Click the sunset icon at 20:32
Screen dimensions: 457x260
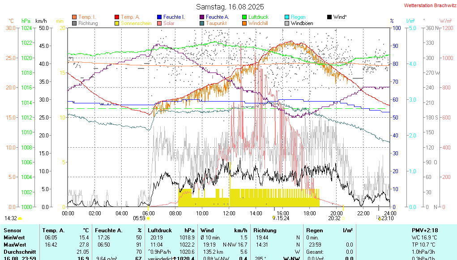pos(343,219)
